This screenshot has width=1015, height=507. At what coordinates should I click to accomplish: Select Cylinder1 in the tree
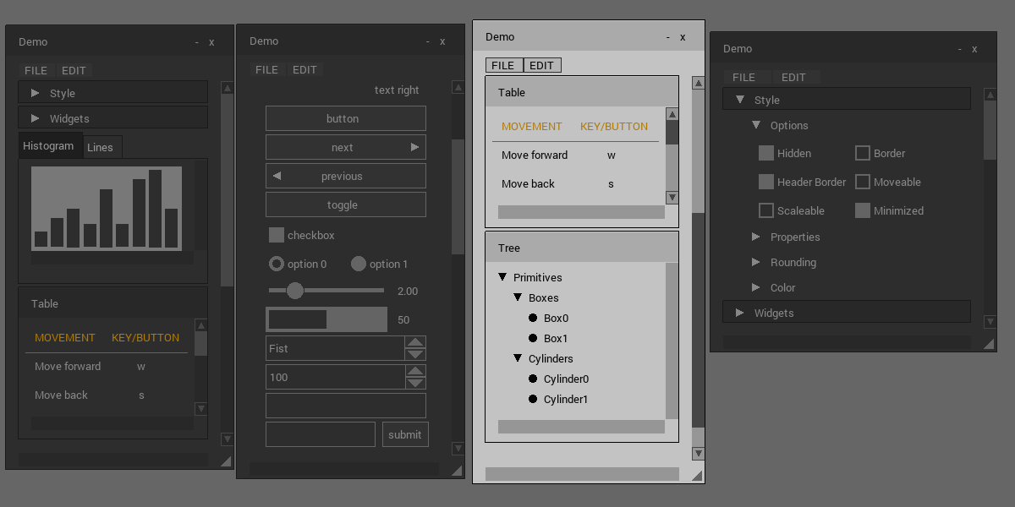pos(566,399)
